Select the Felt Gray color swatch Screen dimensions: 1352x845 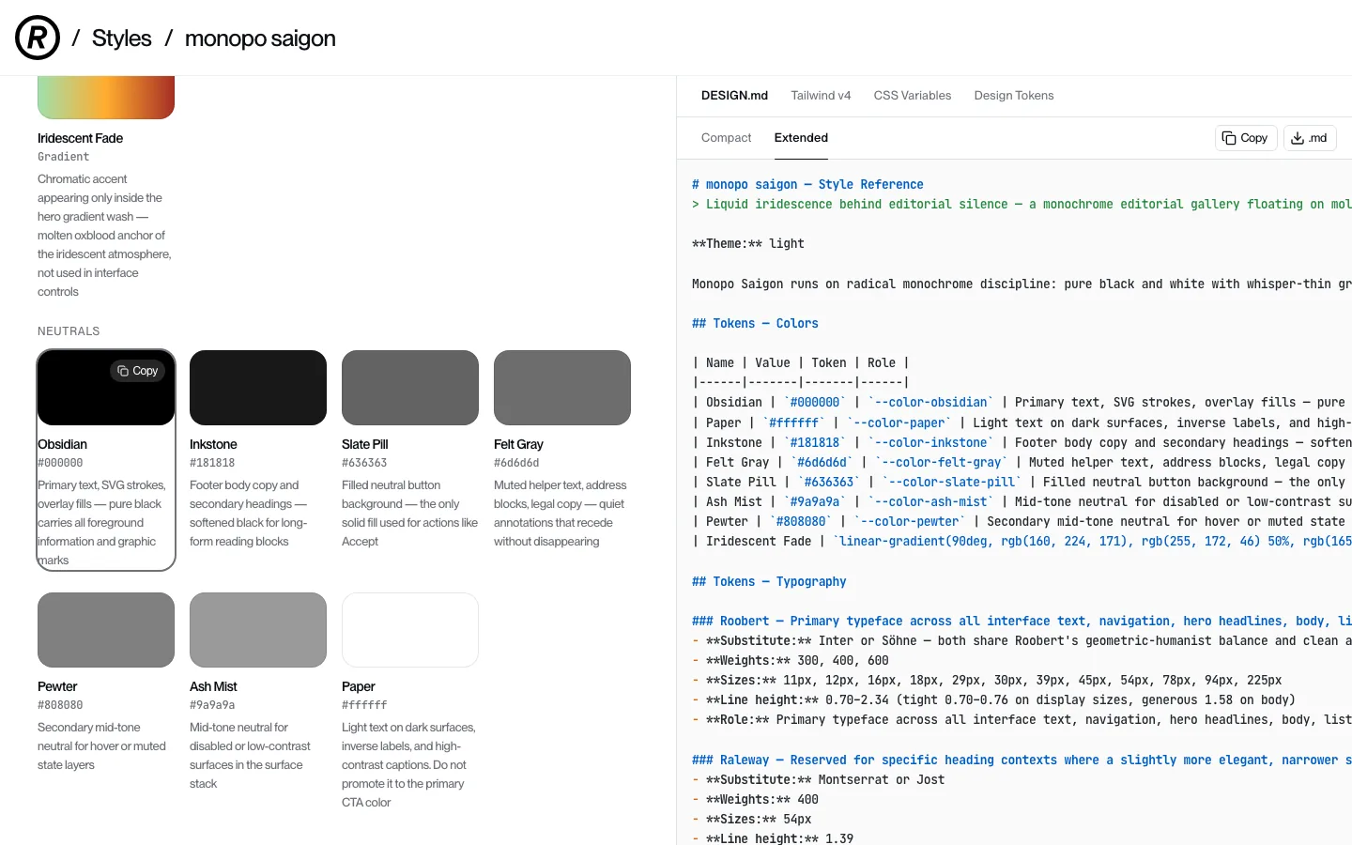coord(562,388)
